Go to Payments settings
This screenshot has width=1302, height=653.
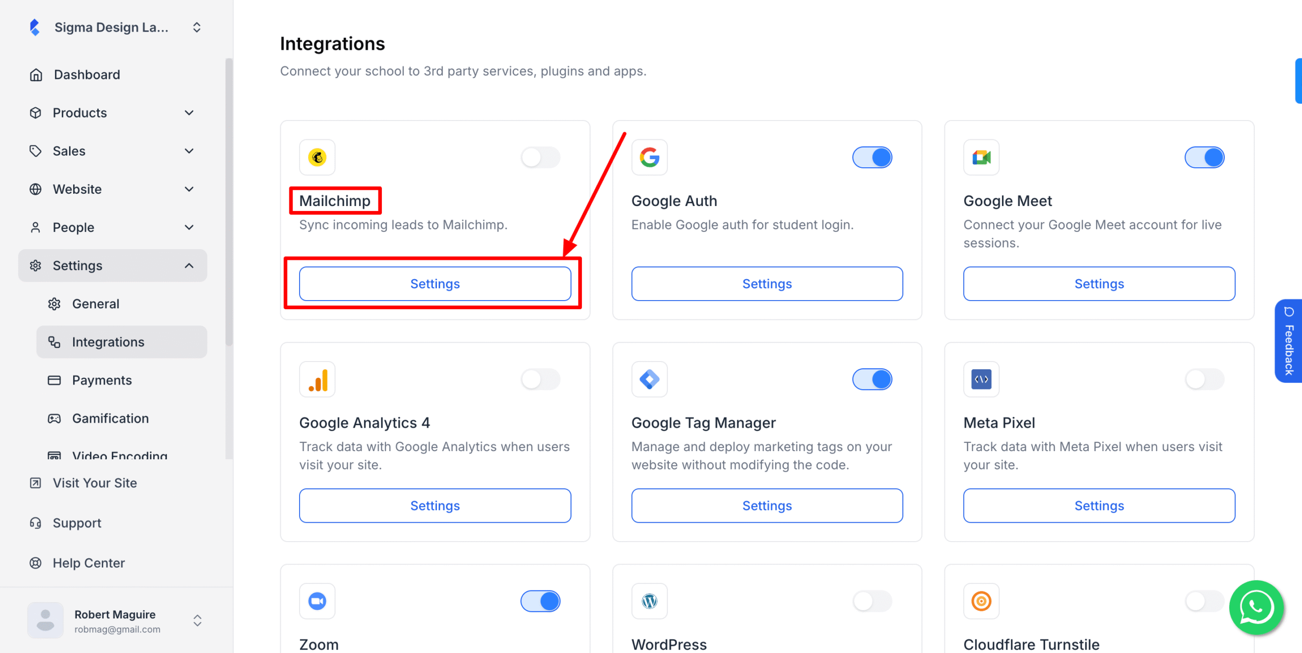pos(102,380)
